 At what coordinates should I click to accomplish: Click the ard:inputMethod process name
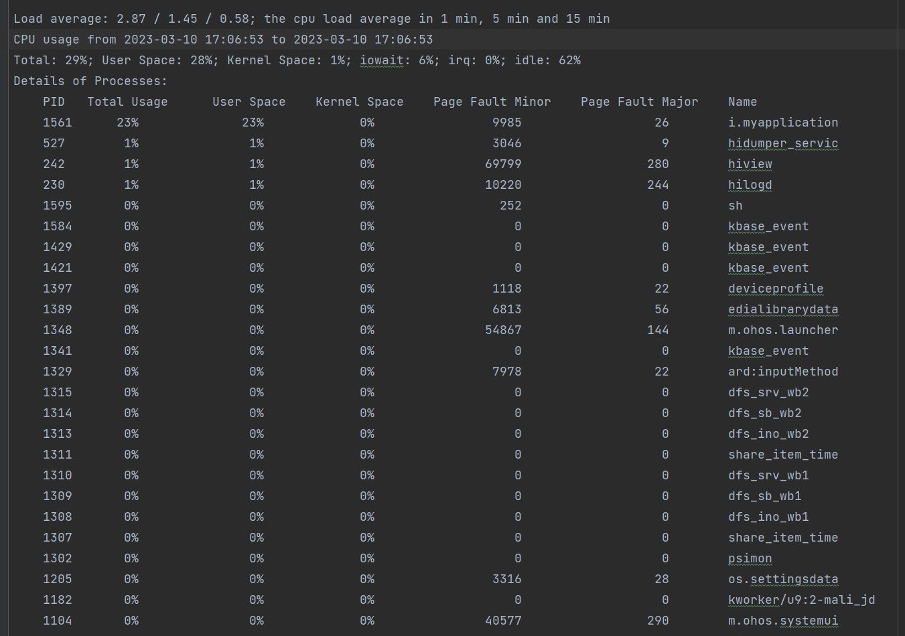point(782,372)
